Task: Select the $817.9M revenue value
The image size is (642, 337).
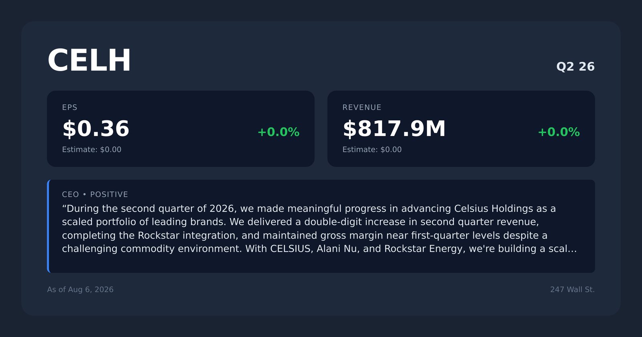Action: 394,129
